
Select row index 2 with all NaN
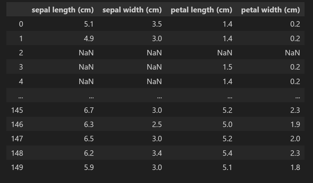21,53
